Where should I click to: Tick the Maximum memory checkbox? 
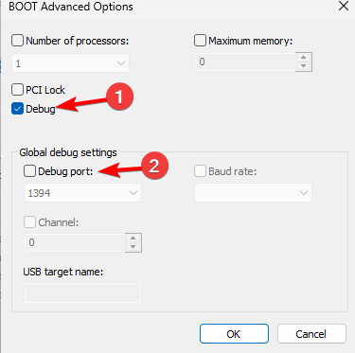click(200, 41)
